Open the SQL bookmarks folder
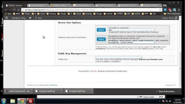 click(153, 14)
